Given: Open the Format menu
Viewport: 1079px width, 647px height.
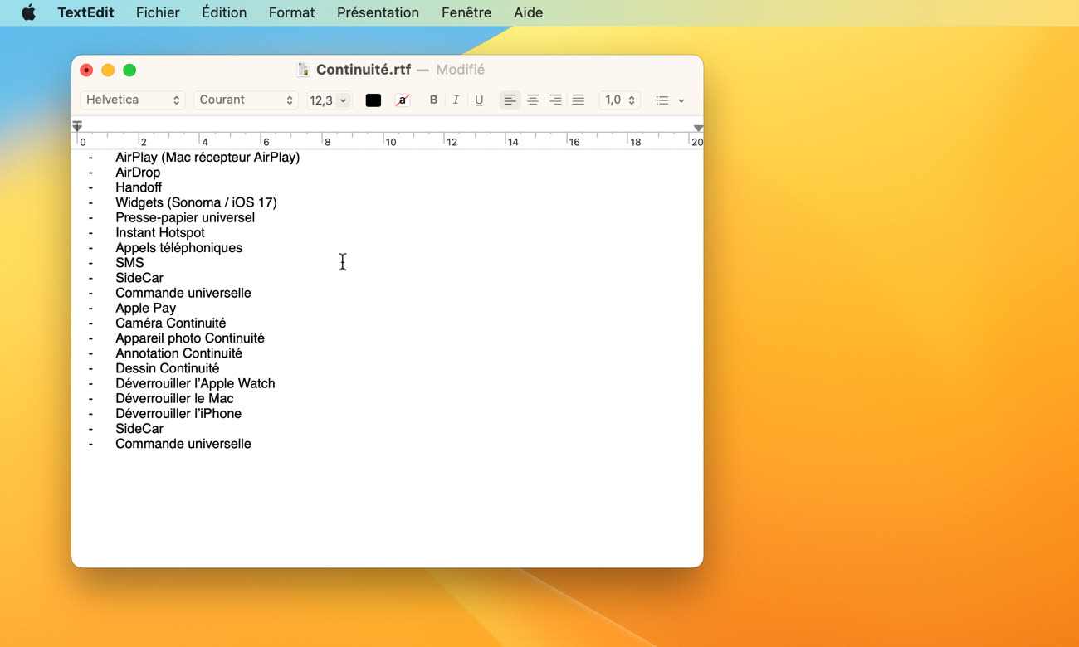Looking at the screenshot, I should tap(291, 12).
